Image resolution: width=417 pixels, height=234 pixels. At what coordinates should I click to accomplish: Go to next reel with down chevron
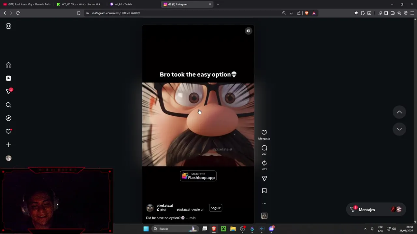pos(399,129)
